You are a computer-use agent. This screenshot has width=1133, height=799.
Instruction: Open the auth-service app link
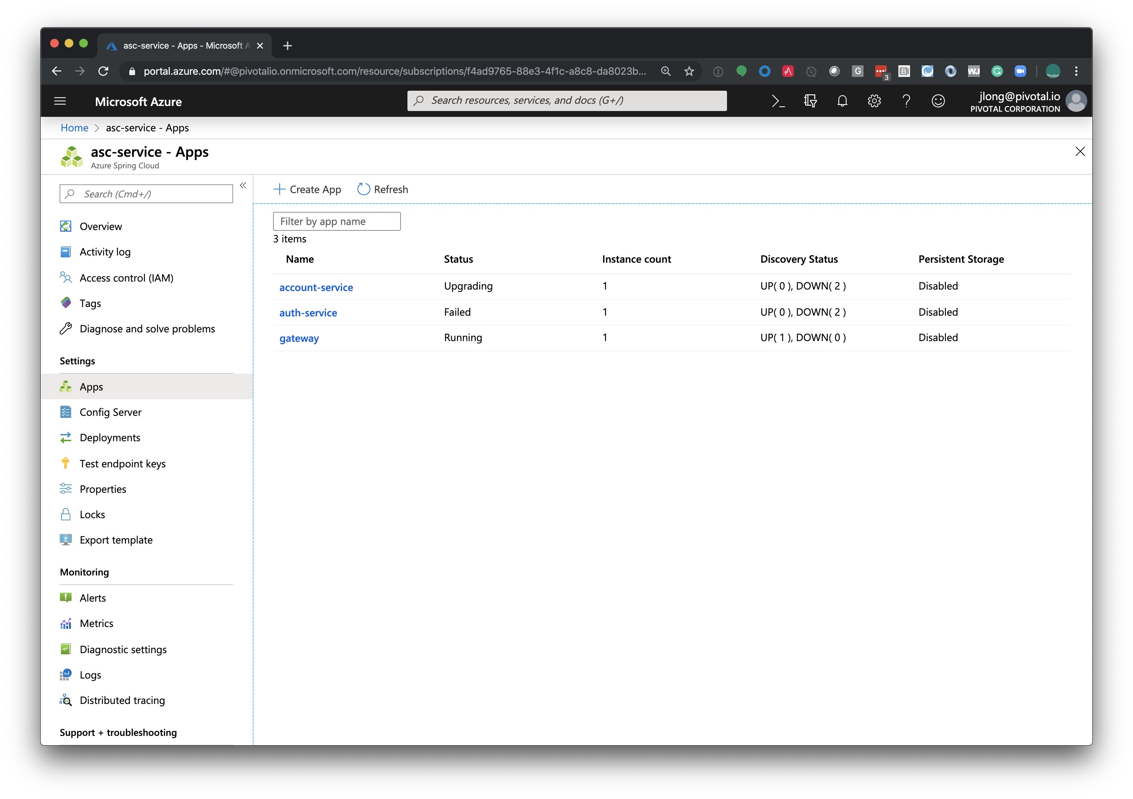tap(308, 313)
